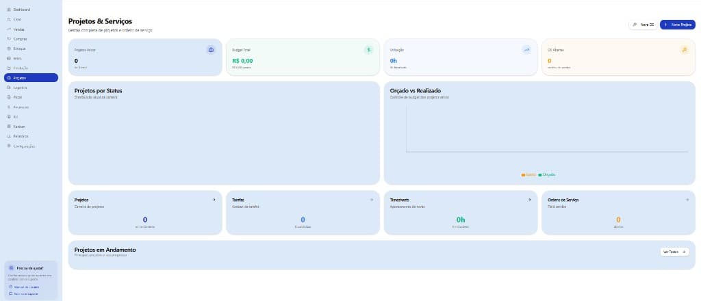The image size is (701, 301).
Task: Go to Relatórios in the sidebar
Action: pyautogui.click(x=31, y=136)
